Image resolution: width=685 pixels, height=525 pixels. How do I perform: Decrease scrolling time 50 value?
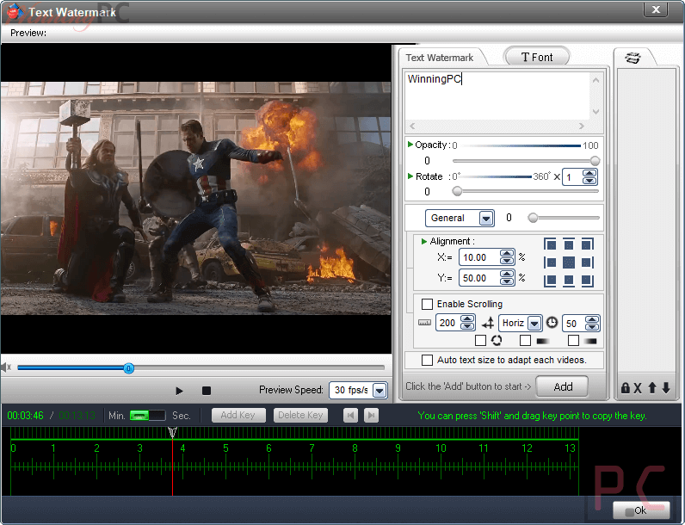(592, 327)
